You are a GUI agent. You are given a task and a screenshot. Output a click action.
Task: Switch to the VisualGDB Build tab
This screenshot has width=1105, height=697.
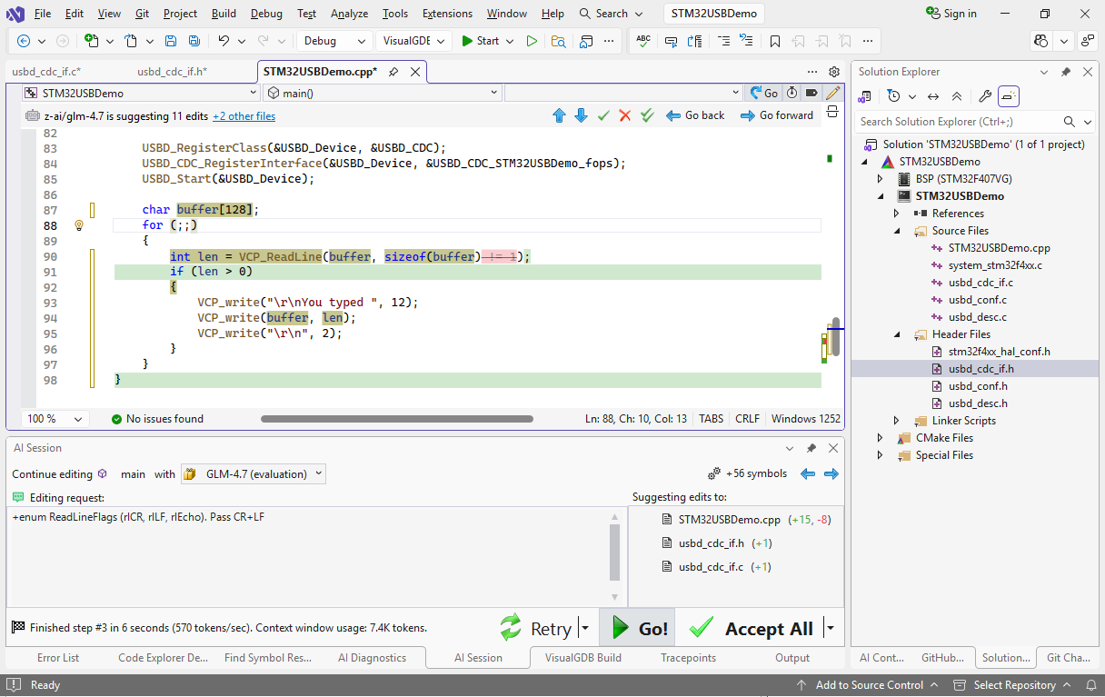tap(582, 658)
